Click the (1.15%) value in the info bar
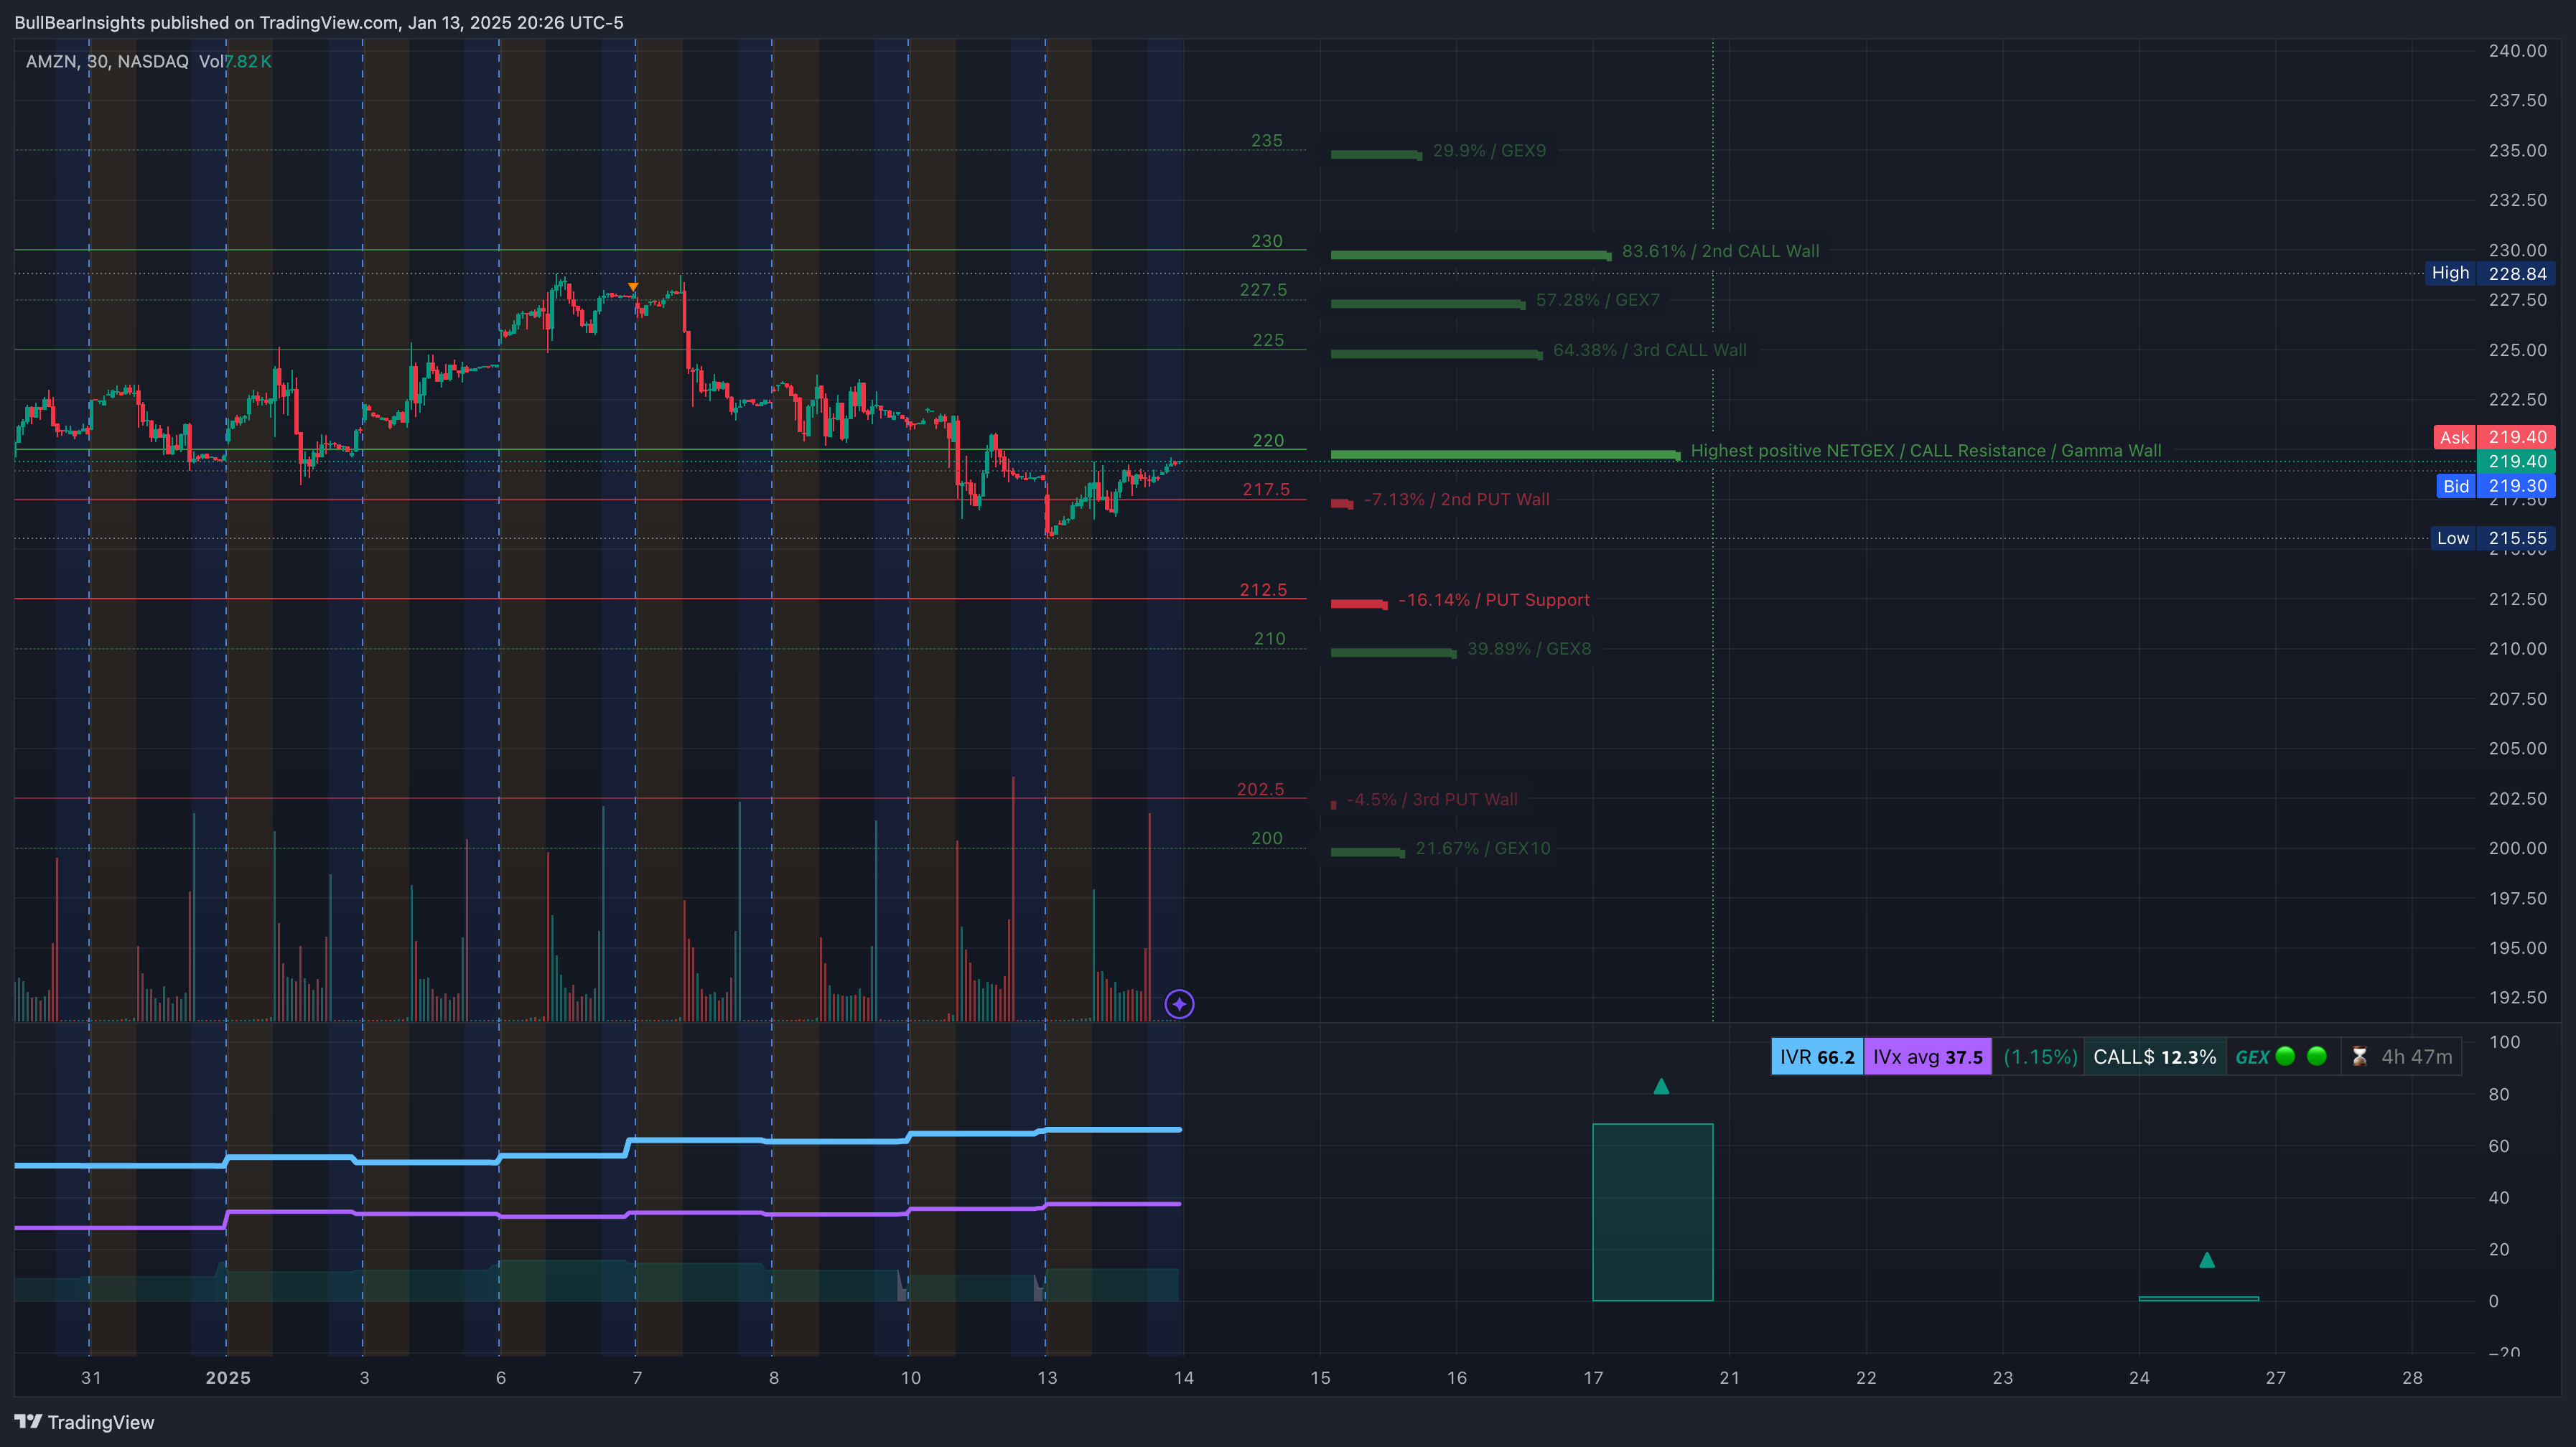 [x=2040, y=1057]
